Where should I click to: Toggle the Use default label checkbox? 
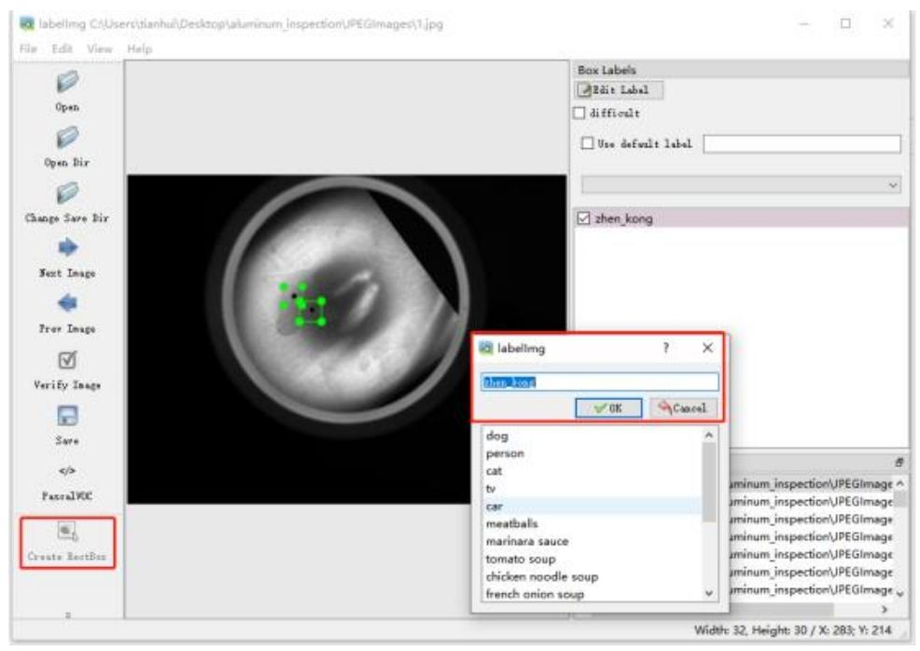[588, 144]
